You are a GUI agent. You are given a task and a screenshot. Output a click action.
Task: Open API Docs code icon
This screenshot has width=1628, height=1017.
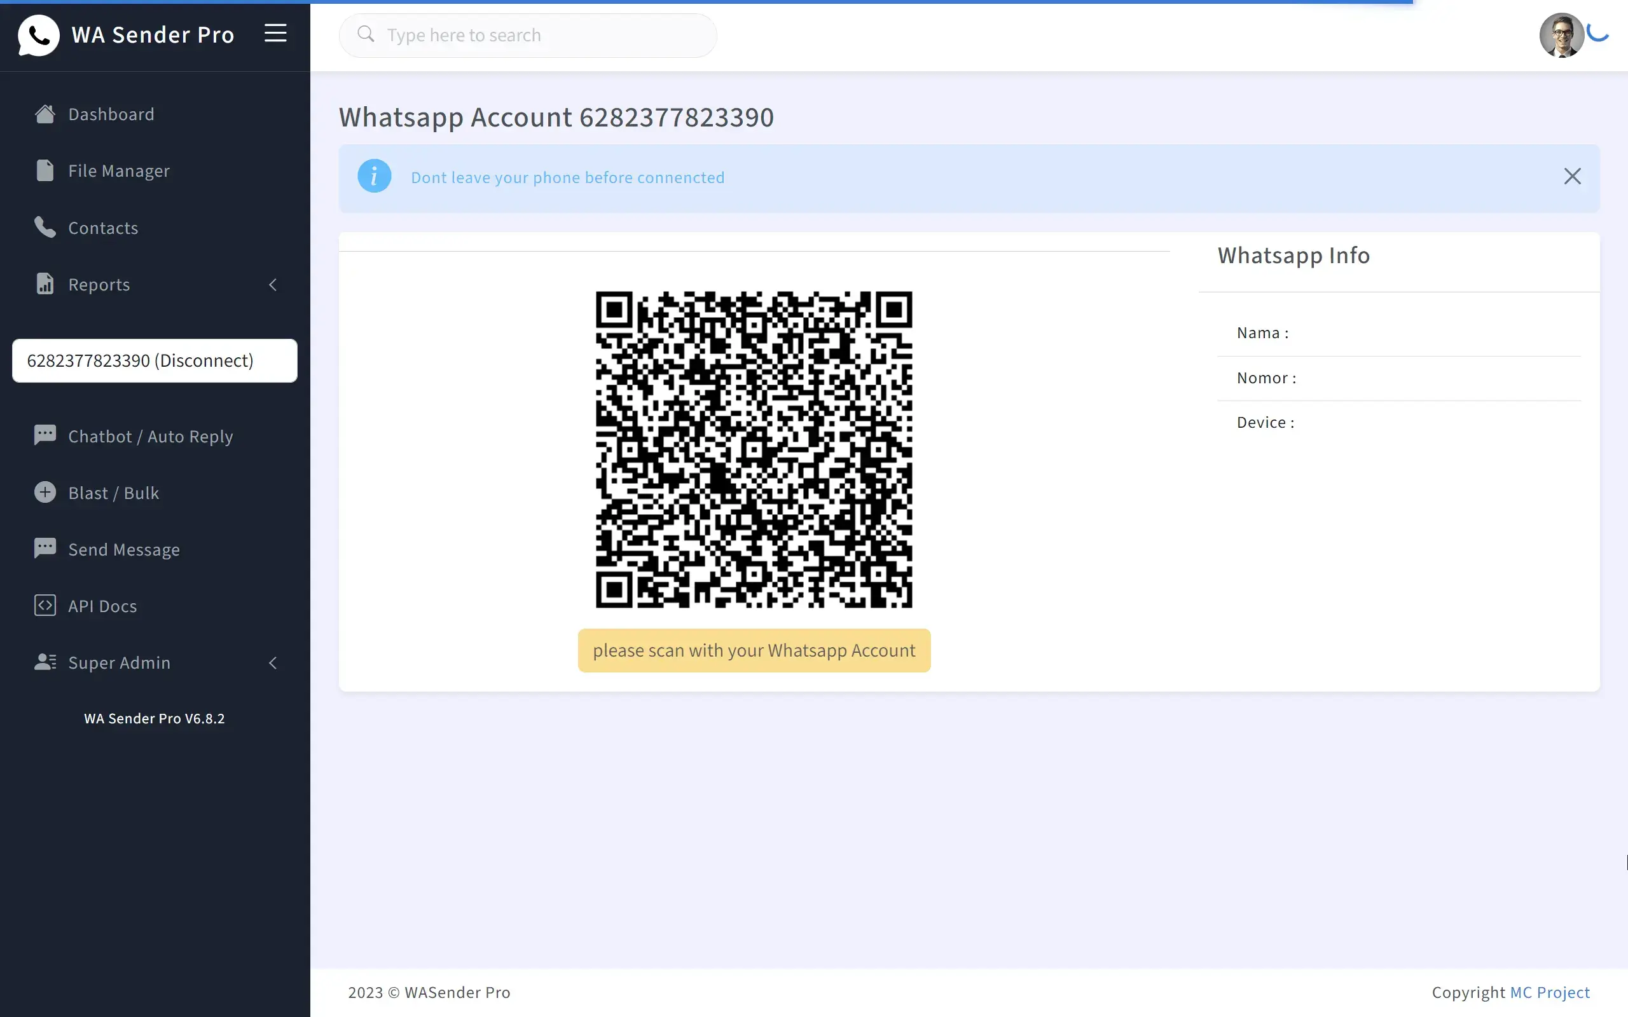tap(45, 605)
